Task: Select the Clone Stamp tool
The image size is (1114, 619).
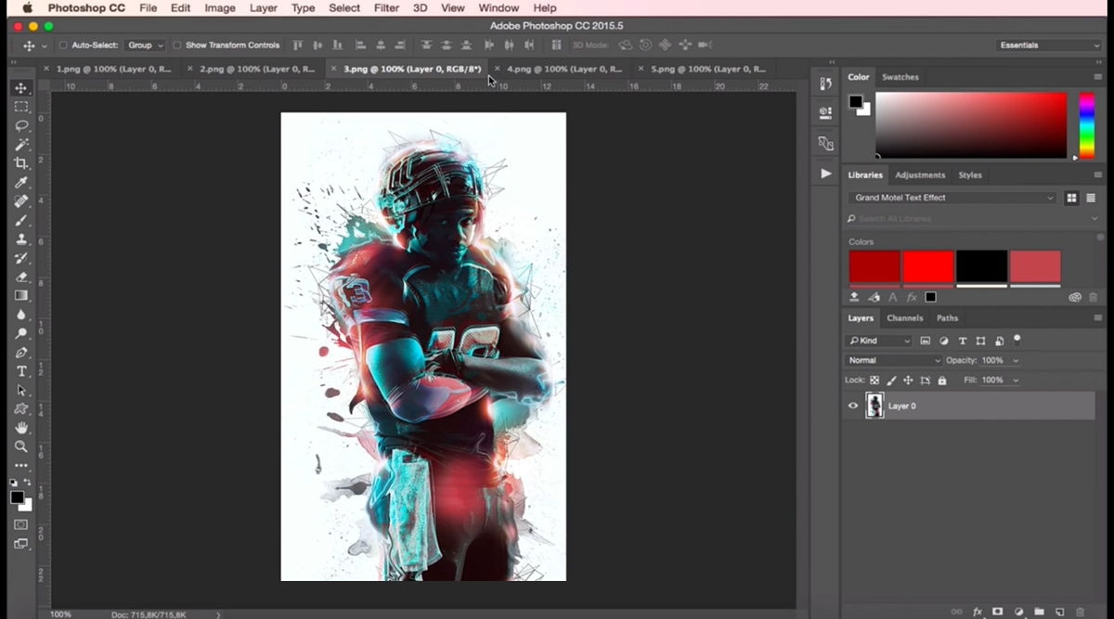Action: (x=20, y=239)
